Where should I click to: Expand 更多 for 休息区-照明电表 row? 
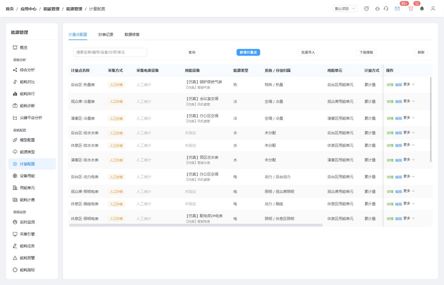pyautogui.click(x=409, y=218)
